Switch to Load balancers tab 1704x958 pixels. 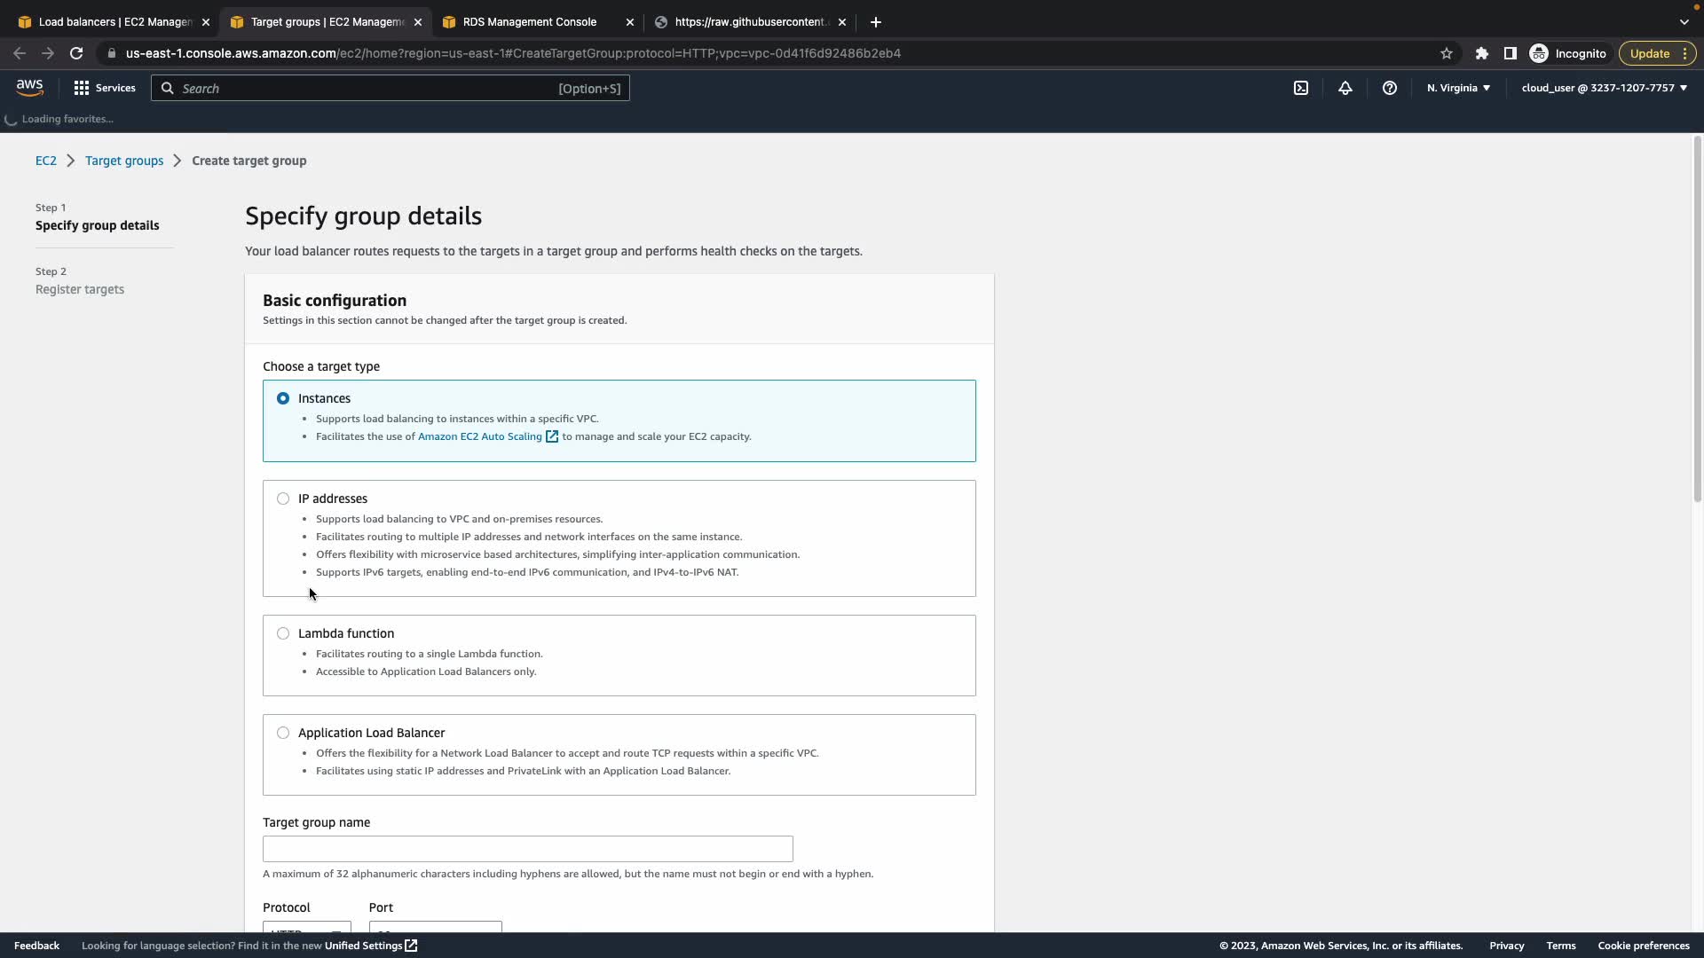click(114, 21)
